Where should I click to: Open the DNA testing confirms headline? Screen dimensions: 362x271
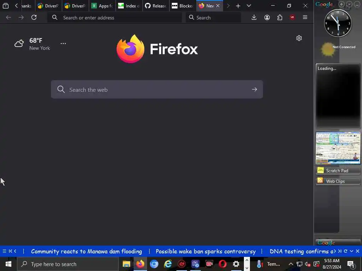[x=301, y=251]
